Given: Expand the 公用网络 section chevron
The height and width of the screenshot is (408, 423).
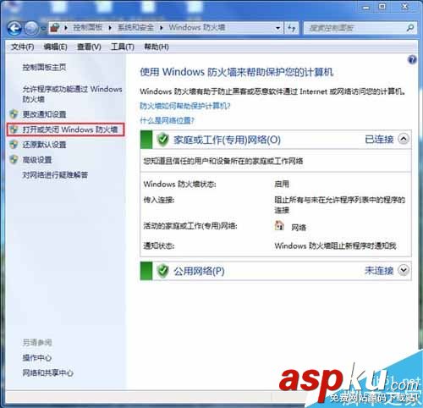Looking at the screenshot, I should pos(404,270).
